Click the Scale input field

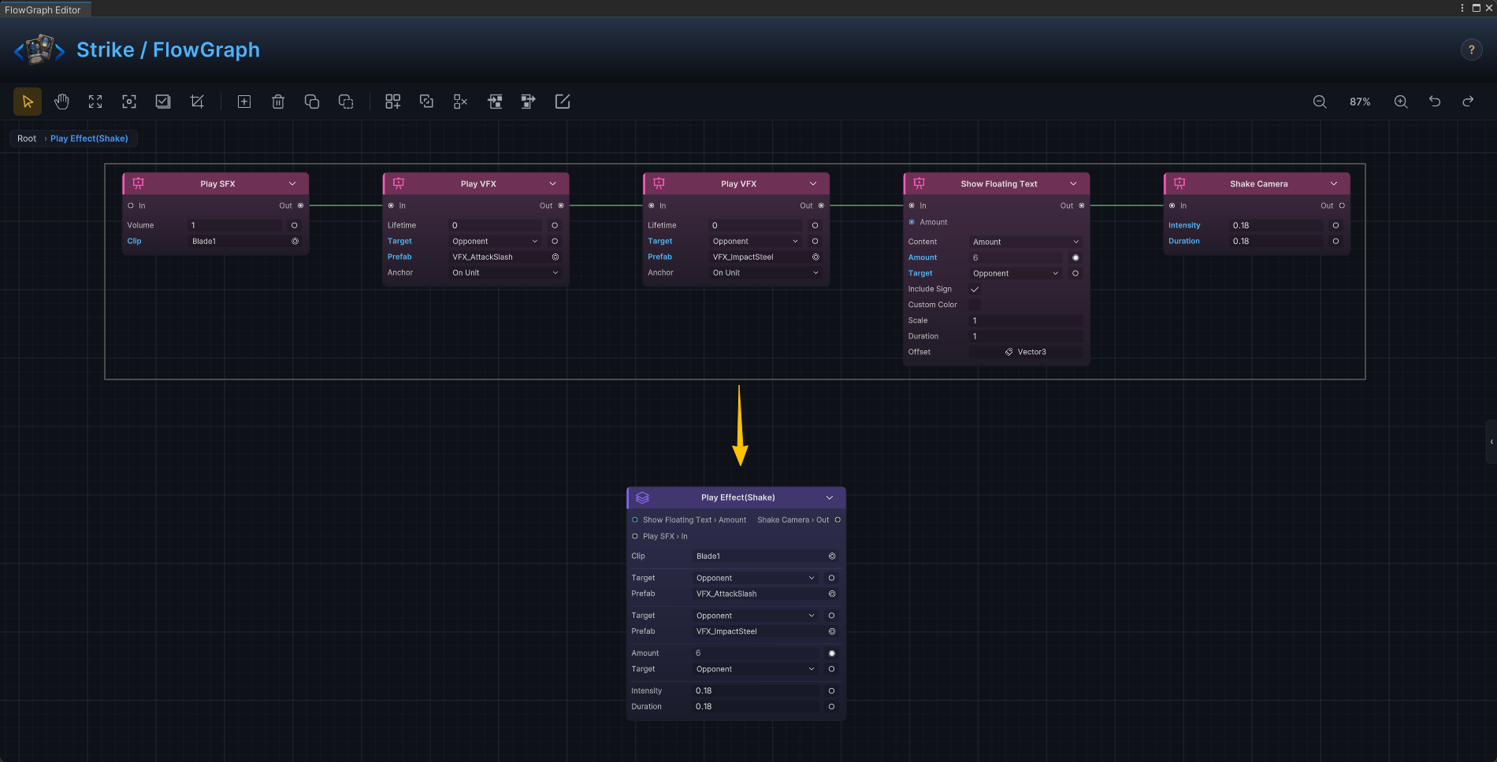point(1026,320)
